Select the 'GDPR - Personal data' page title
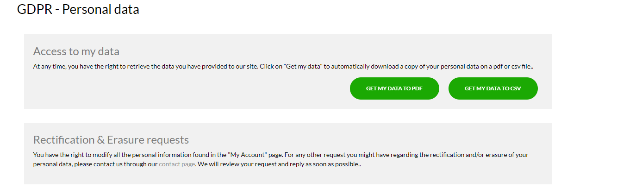The width and height of the screenshot is (642, 195). click(x=78, y=9)
